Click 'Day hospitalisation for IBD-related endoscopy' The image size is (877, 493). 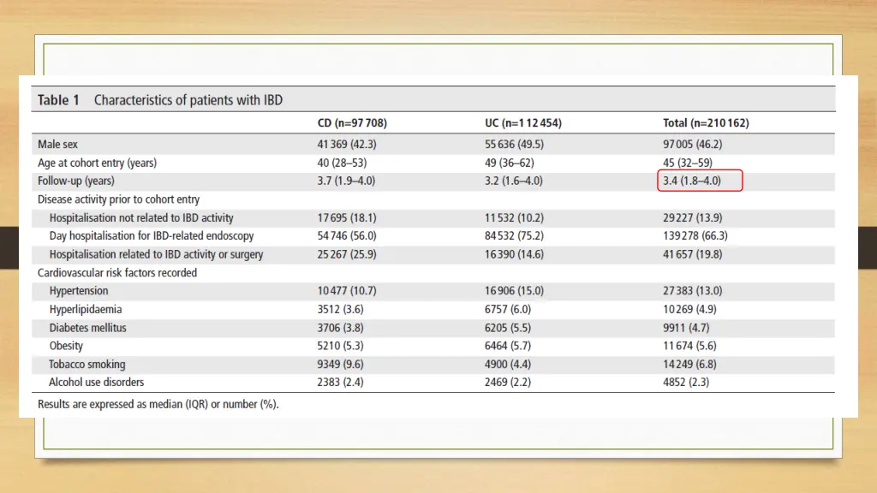[152, 236]
